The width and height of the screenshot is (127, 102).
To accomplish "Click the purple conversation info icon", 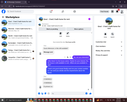I will point(89,19).
